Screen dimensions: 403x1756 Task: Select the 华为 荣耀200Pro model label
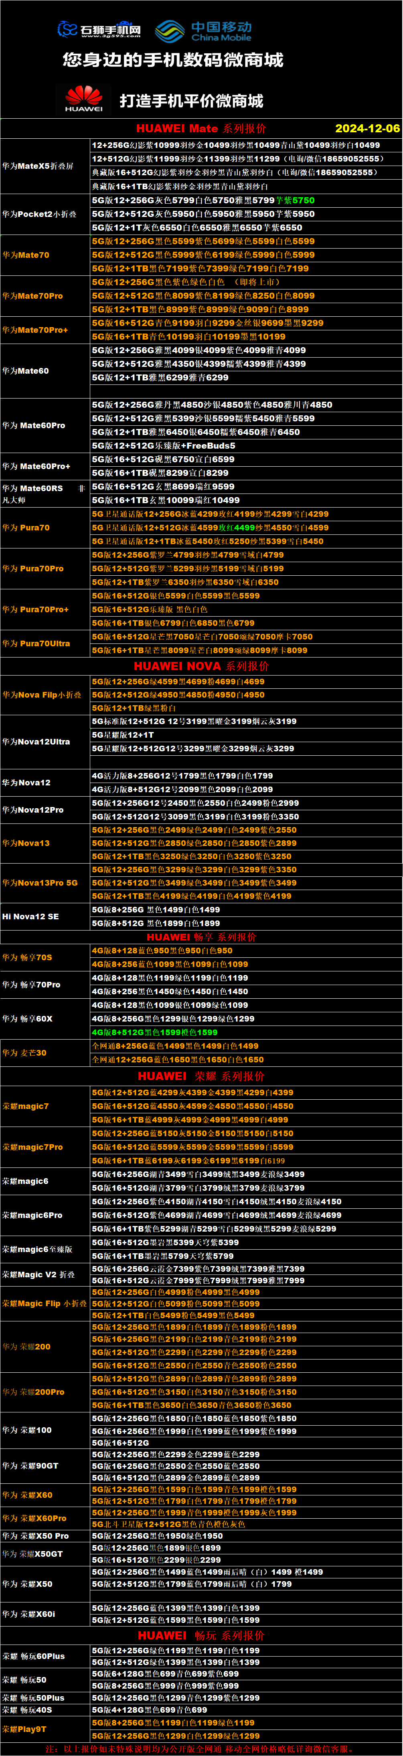click(x=33, y=1392)
